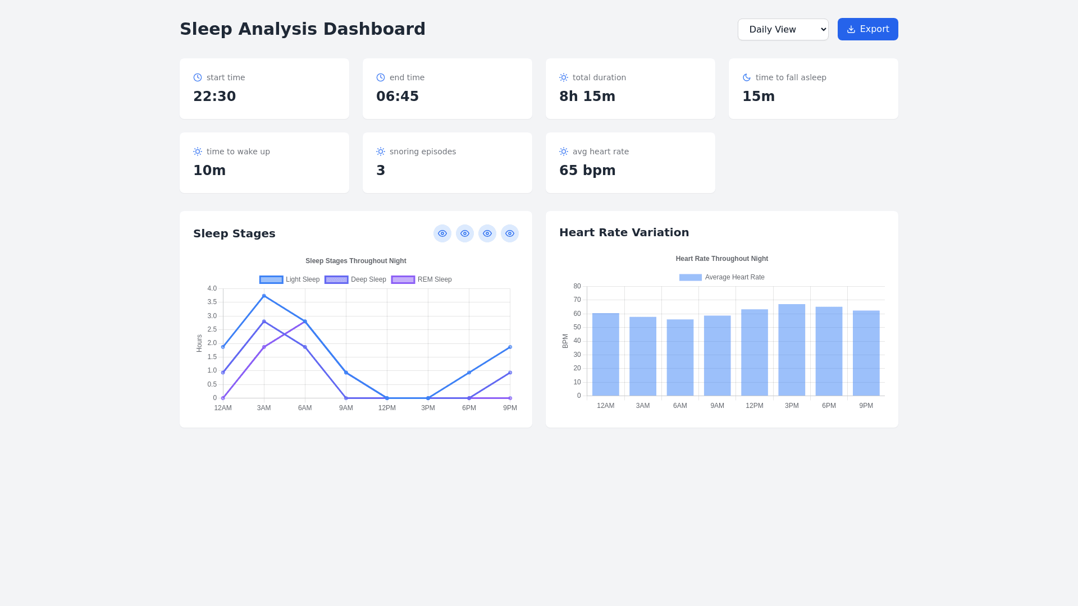The image size is (1078, 606).
Task: Toggle the first eye visibility button in Sleep Stages
Action: pos(442,233)
